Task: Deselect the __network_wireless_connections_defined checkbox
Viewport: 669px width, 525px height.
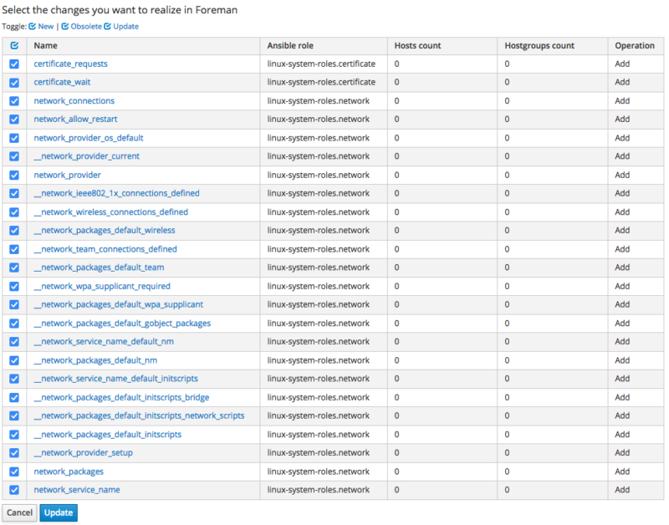Action: [13, 212]
